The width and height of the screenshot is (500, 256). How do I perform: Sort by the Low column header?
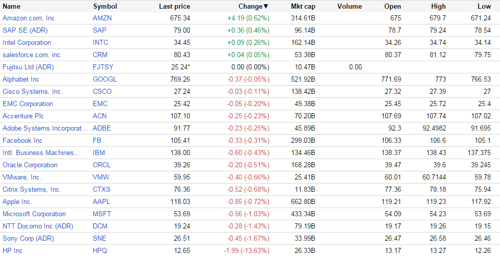[x=485, y=7]
